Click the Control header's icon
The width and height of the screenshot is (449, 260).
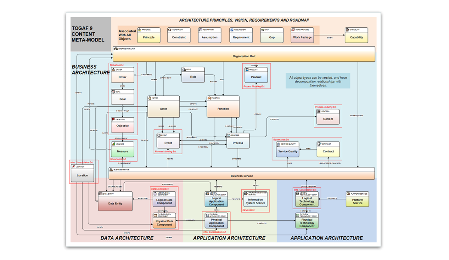click(319, 111)
